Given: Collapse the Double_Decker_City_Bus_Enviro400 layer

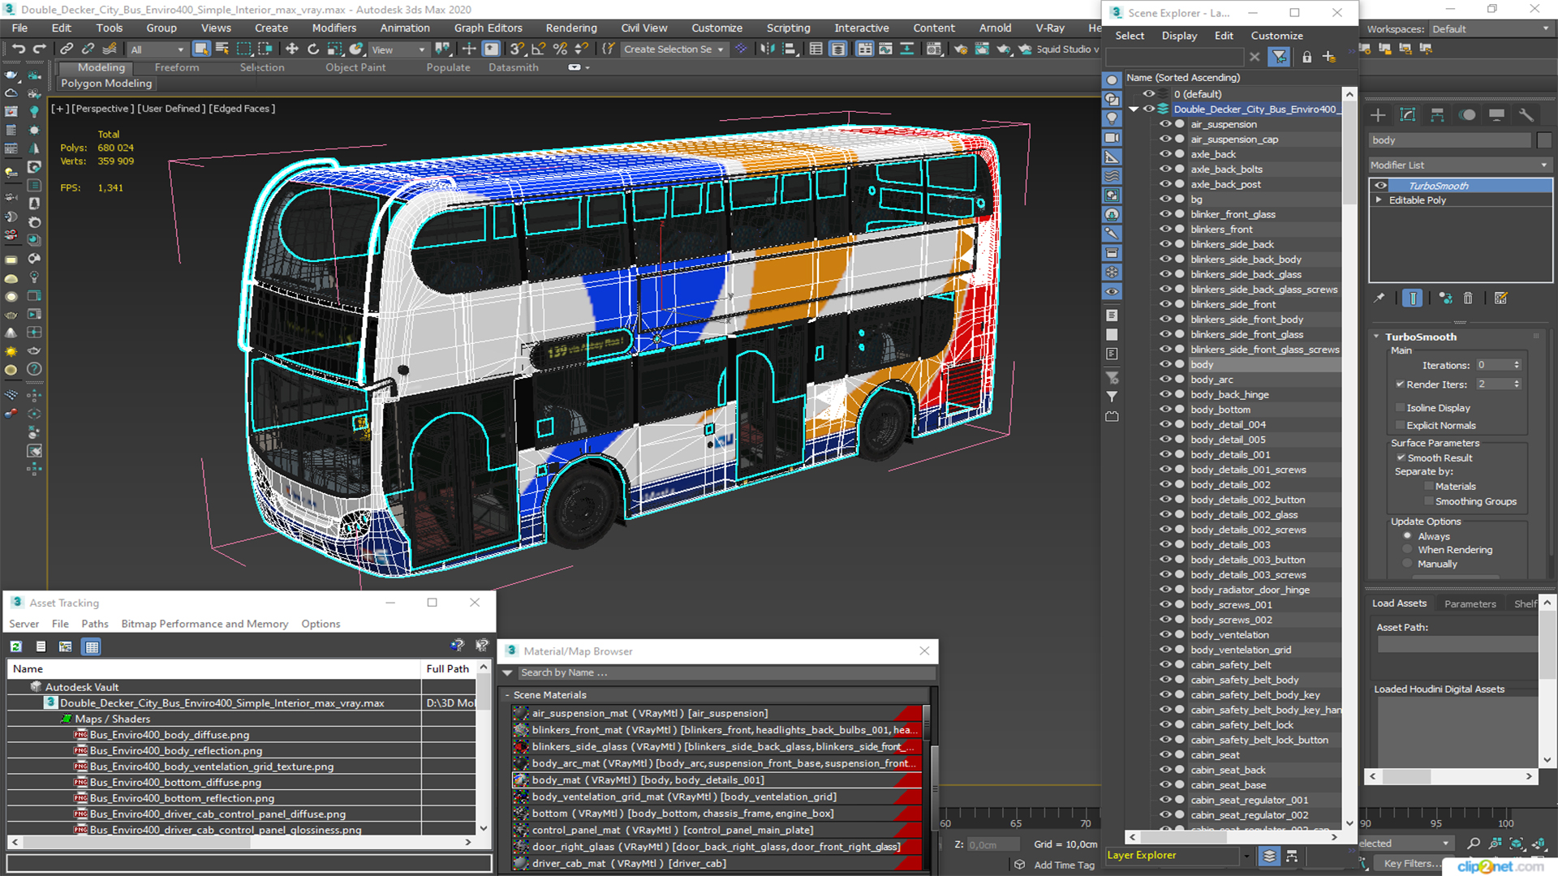Looking at the screenshot, I should click(1134, 109).
